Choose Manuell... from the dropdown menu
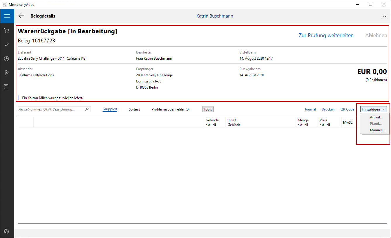 377,130
